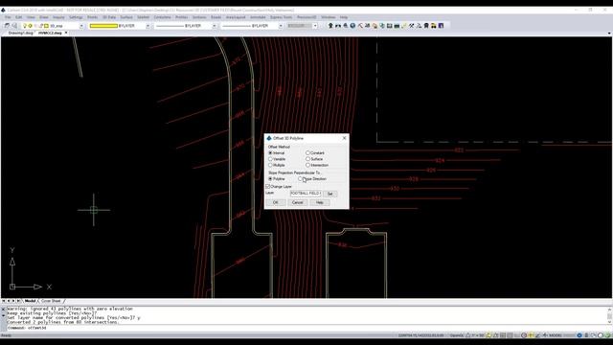613x345 pixels.
Task: Click the FOOTBALL FIELD layer name field
Action: tap(306, 194)
